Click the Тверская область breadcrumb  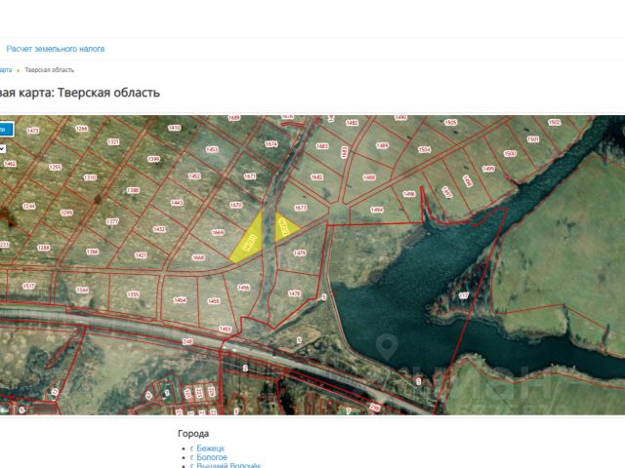[x=50, y=70]
